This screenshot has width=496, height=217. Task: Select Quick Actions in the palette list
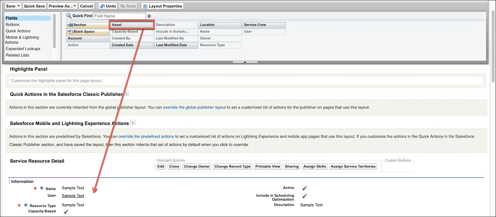[18, 31]
